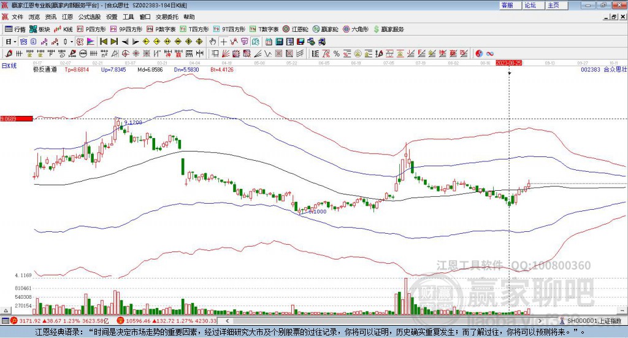
Task: Select the red circle target tool
Action: coord(125,53)
